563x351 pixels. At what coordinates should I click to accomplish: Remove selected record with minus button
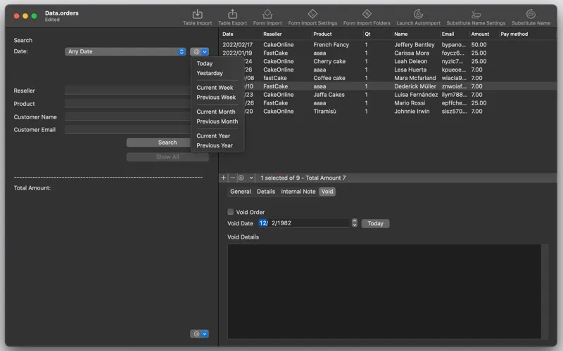click(233, 178)
